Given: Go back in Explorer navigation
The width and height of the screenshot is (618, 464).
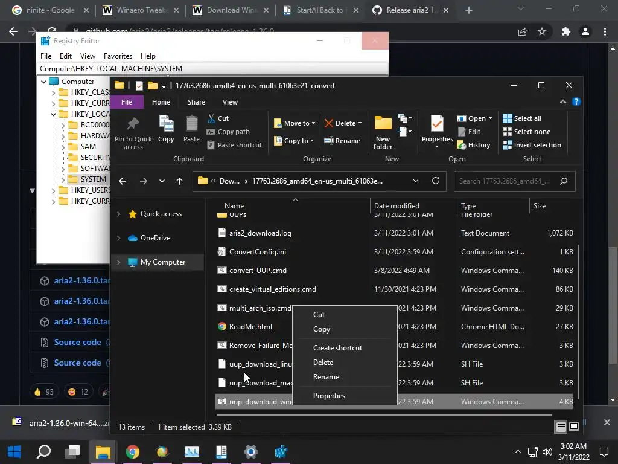Looking at the screenshot, I should pos(123,181).
